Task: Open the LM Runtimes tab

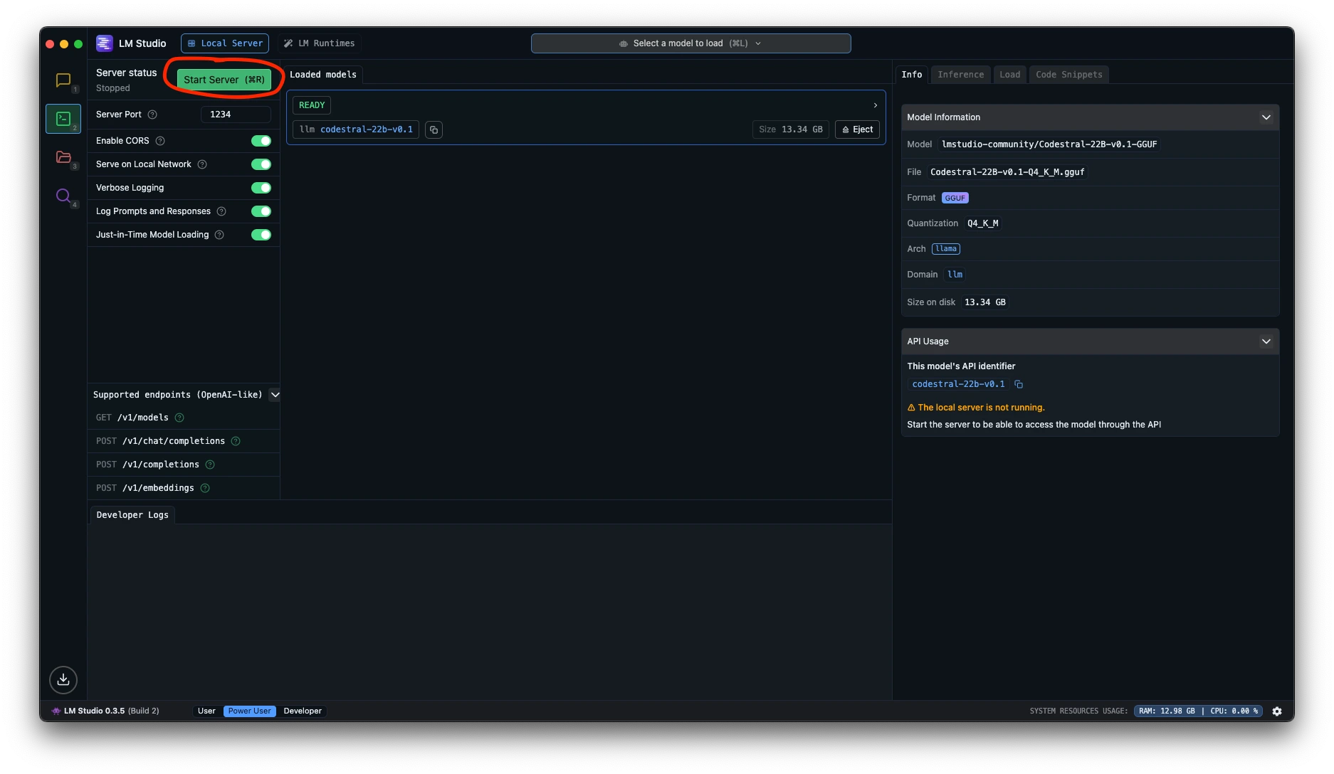Action: click(x=320, y=43)
